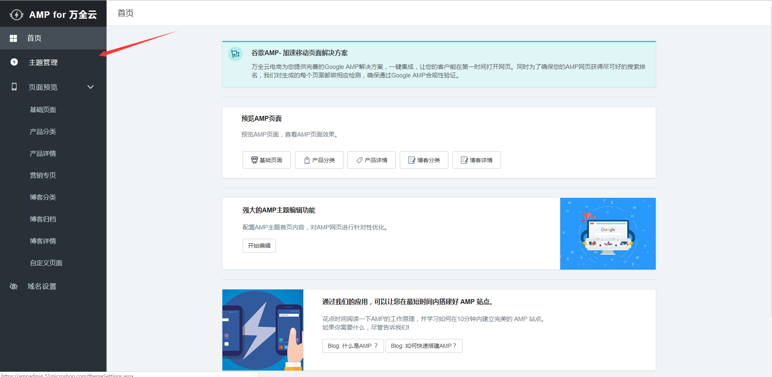Click the 强大的AMP主题编辑功能 heading
This screenshot has height=377, width=772.
tap(279, 210)
